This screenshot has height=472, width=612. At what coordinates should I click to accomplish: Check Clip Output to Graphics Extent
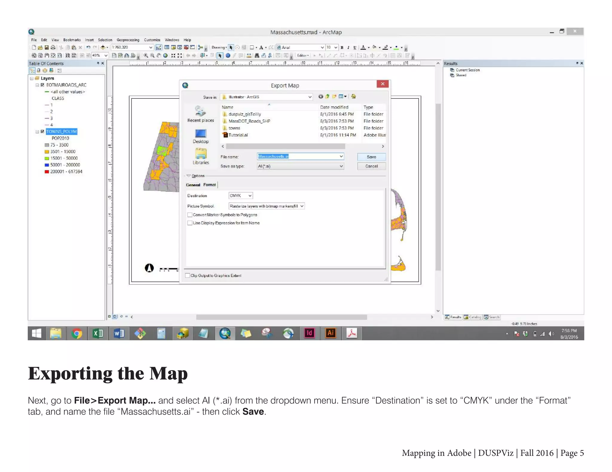(x=188, y=275)
